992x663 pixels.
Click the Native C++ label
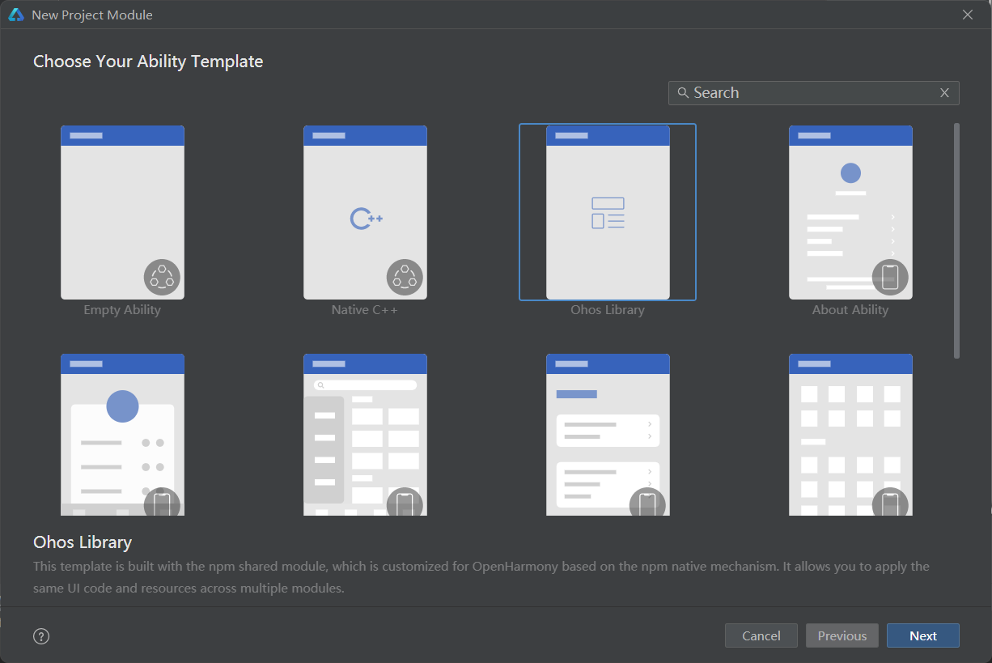(x=365, y=310)
